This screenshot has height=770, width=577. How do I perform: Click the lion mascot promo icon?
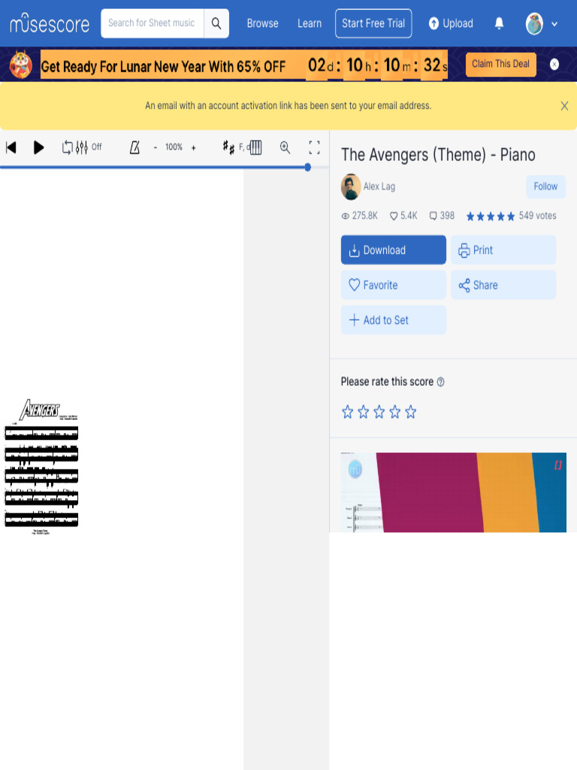click(21, 65)
